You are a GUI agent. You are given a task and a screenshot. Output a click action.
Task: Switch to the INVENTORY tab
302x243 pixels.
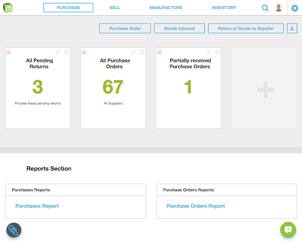click(224, 8)
